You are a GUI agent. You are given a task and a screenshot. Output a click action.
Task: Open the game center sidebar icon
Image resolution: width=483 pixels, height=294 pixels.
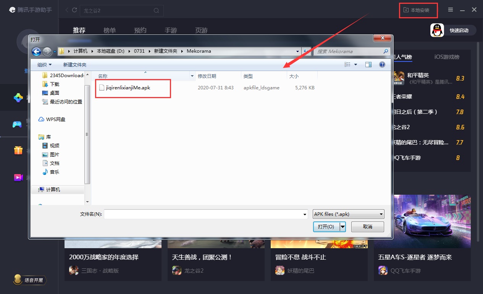click(18, 97)
